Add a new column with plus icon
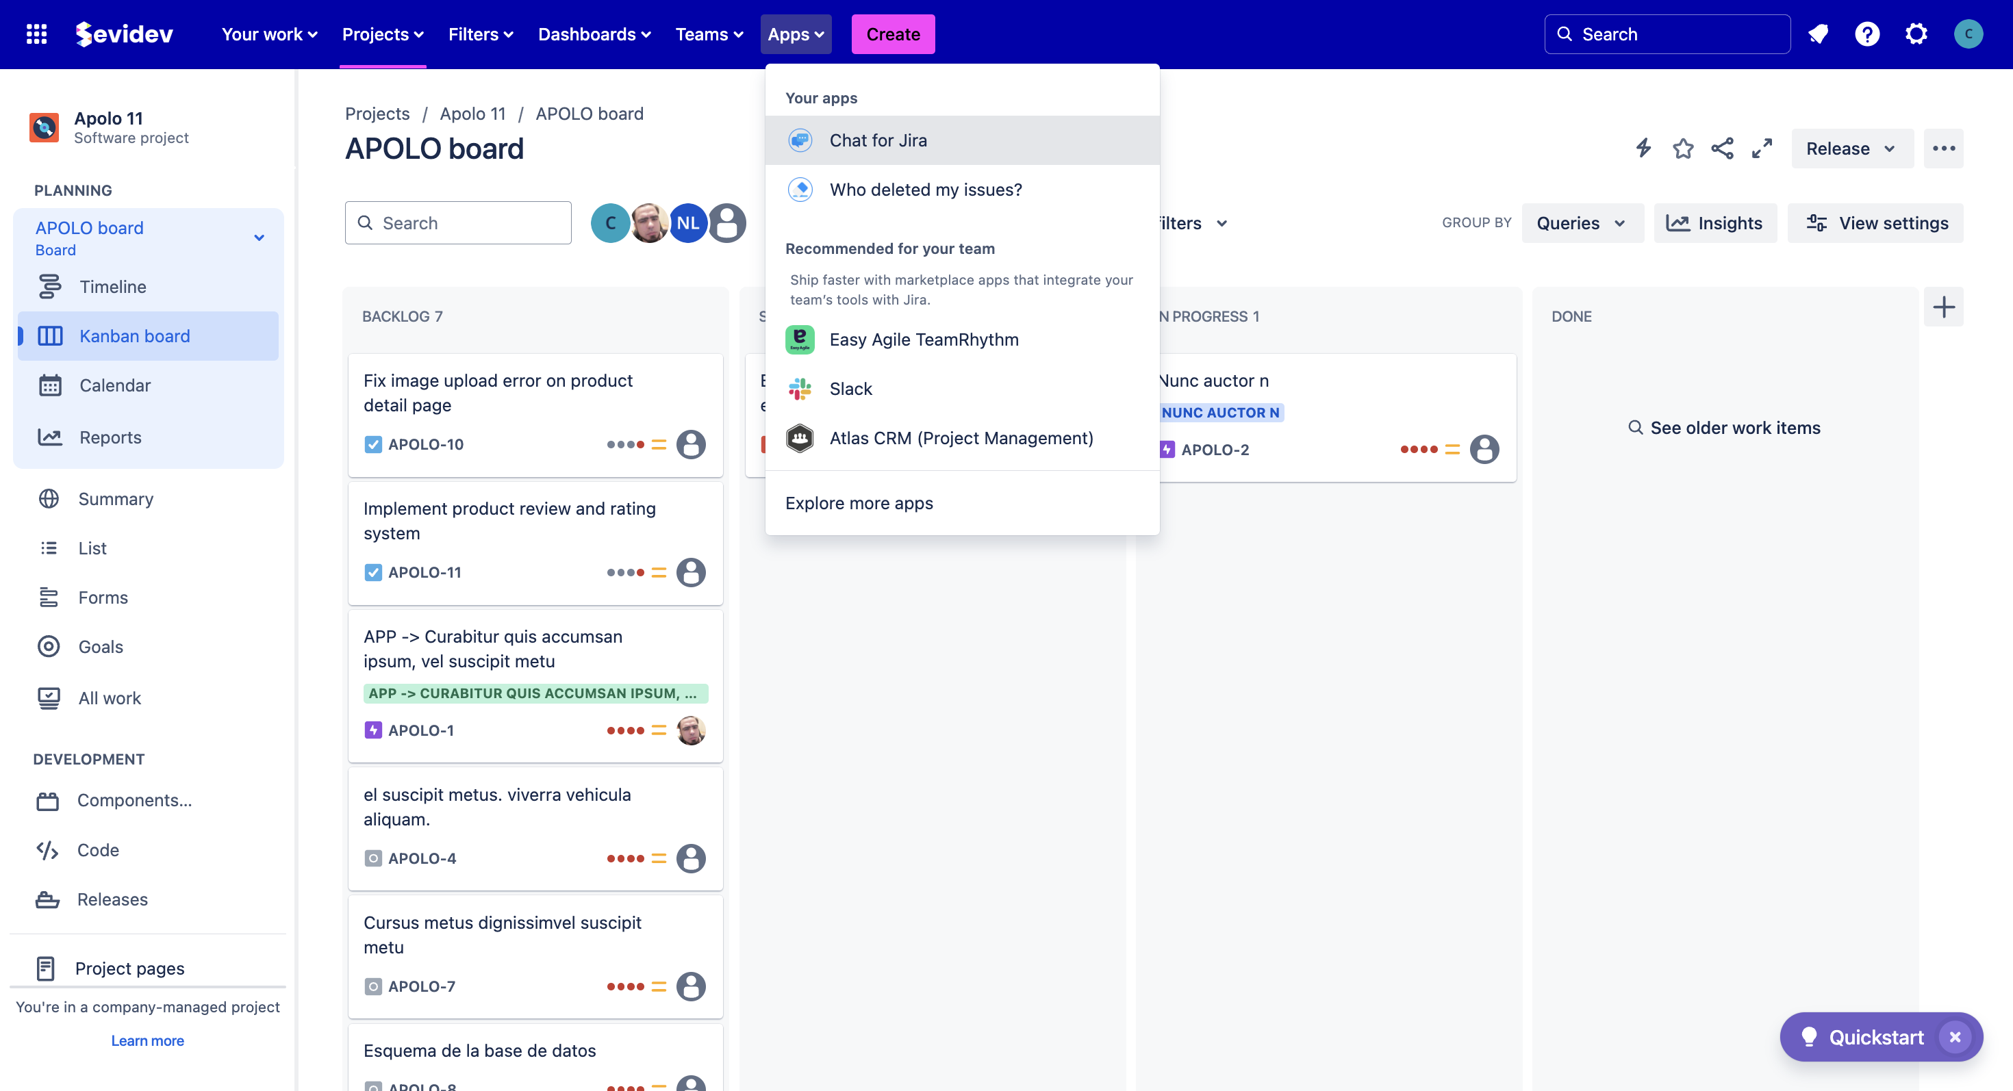This screenshot has width=2013, height=1091. point(1943,307)
